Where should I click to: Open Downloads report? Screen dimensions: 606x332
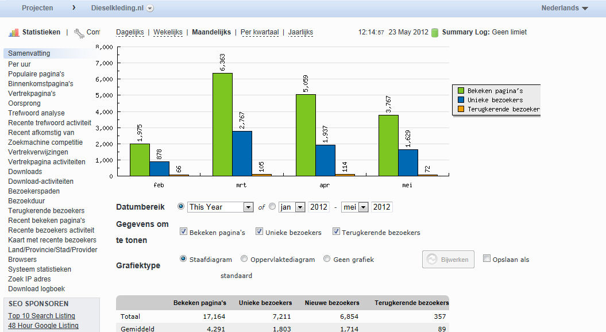click(25, 172)
